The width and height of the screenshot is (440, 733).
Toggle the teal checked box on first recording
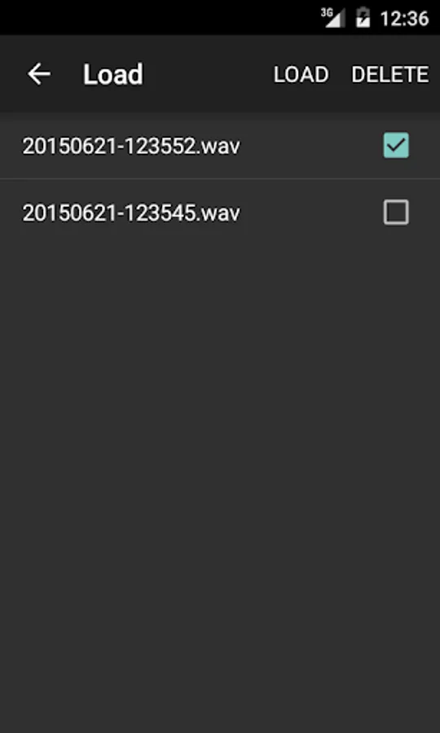[396, 145]
